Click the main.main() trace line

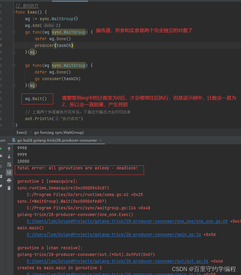click(30, 228)
